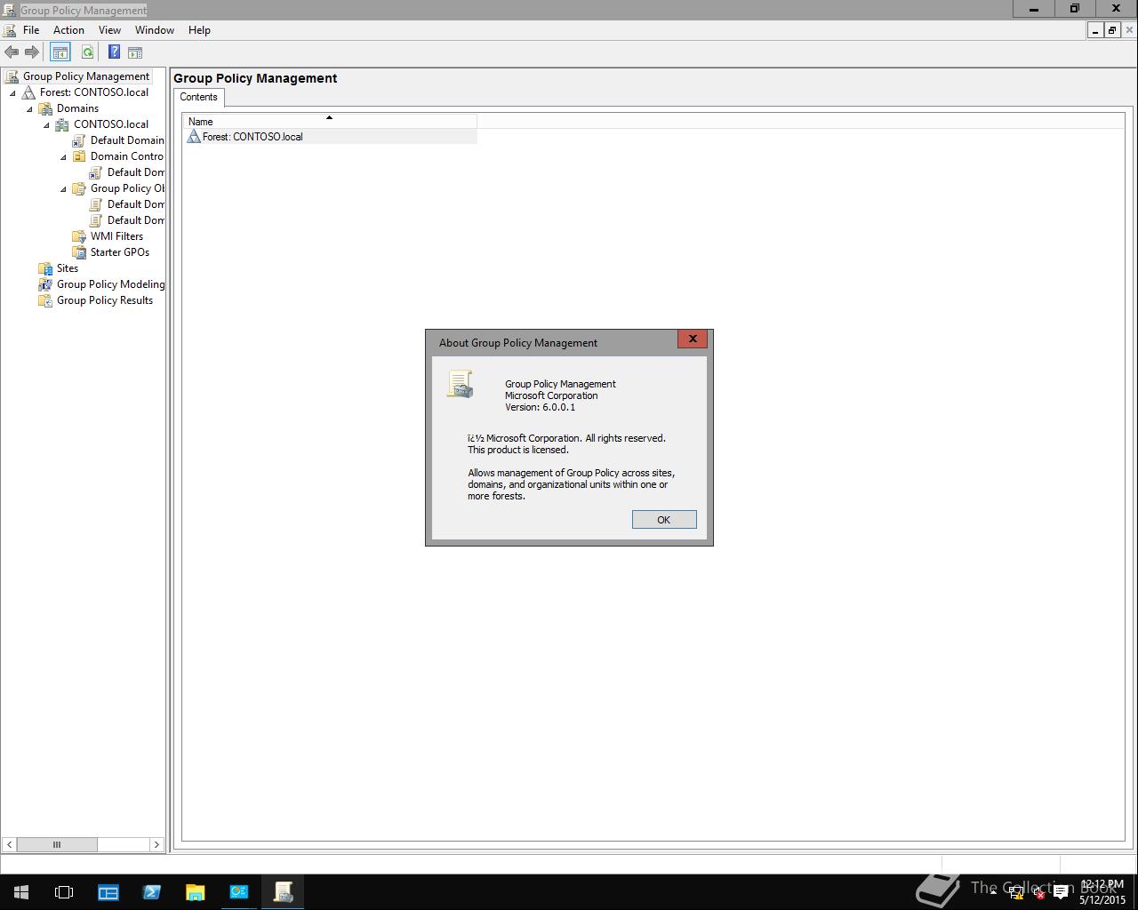Click the CONTOSO.local domain icon in the tree
This screenshot has width=1138, height=910.
[x=62, y=124]
